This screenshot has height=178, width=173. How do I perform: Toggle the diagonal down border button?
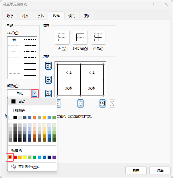[x=112, y=103]
